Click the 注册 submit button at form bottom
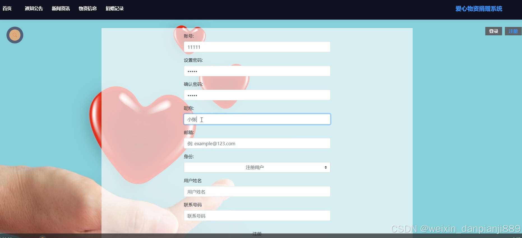Viewport: 522px width, 238px height. pyautogui.click(x=257, y=234)
